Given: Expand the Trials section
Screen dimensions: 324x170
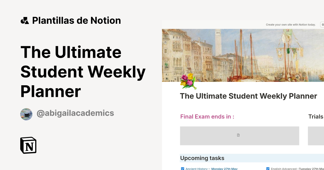Looking at the screenshot, I should (x=315, y=116).
